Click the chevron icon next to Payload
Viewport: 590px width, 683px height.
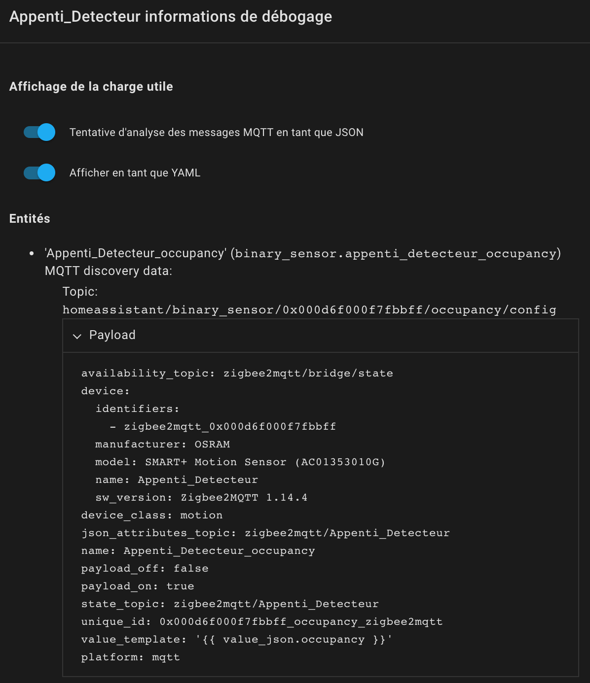click(x=77, y=336)
